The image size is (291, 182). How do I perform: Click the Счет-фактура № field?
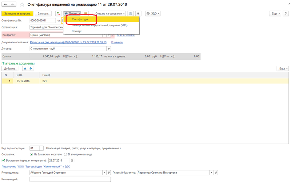[x=43, y=20]
